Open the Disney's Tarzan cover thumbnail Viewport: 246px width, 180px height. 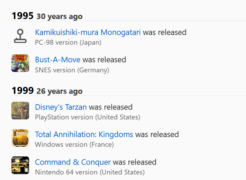click(x=20, y=111)
